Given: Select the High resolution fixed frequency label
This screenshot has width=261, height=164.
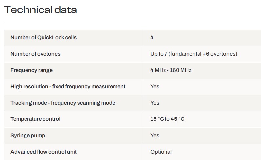Looking at the screenshot, I should (x=68, y=86).
